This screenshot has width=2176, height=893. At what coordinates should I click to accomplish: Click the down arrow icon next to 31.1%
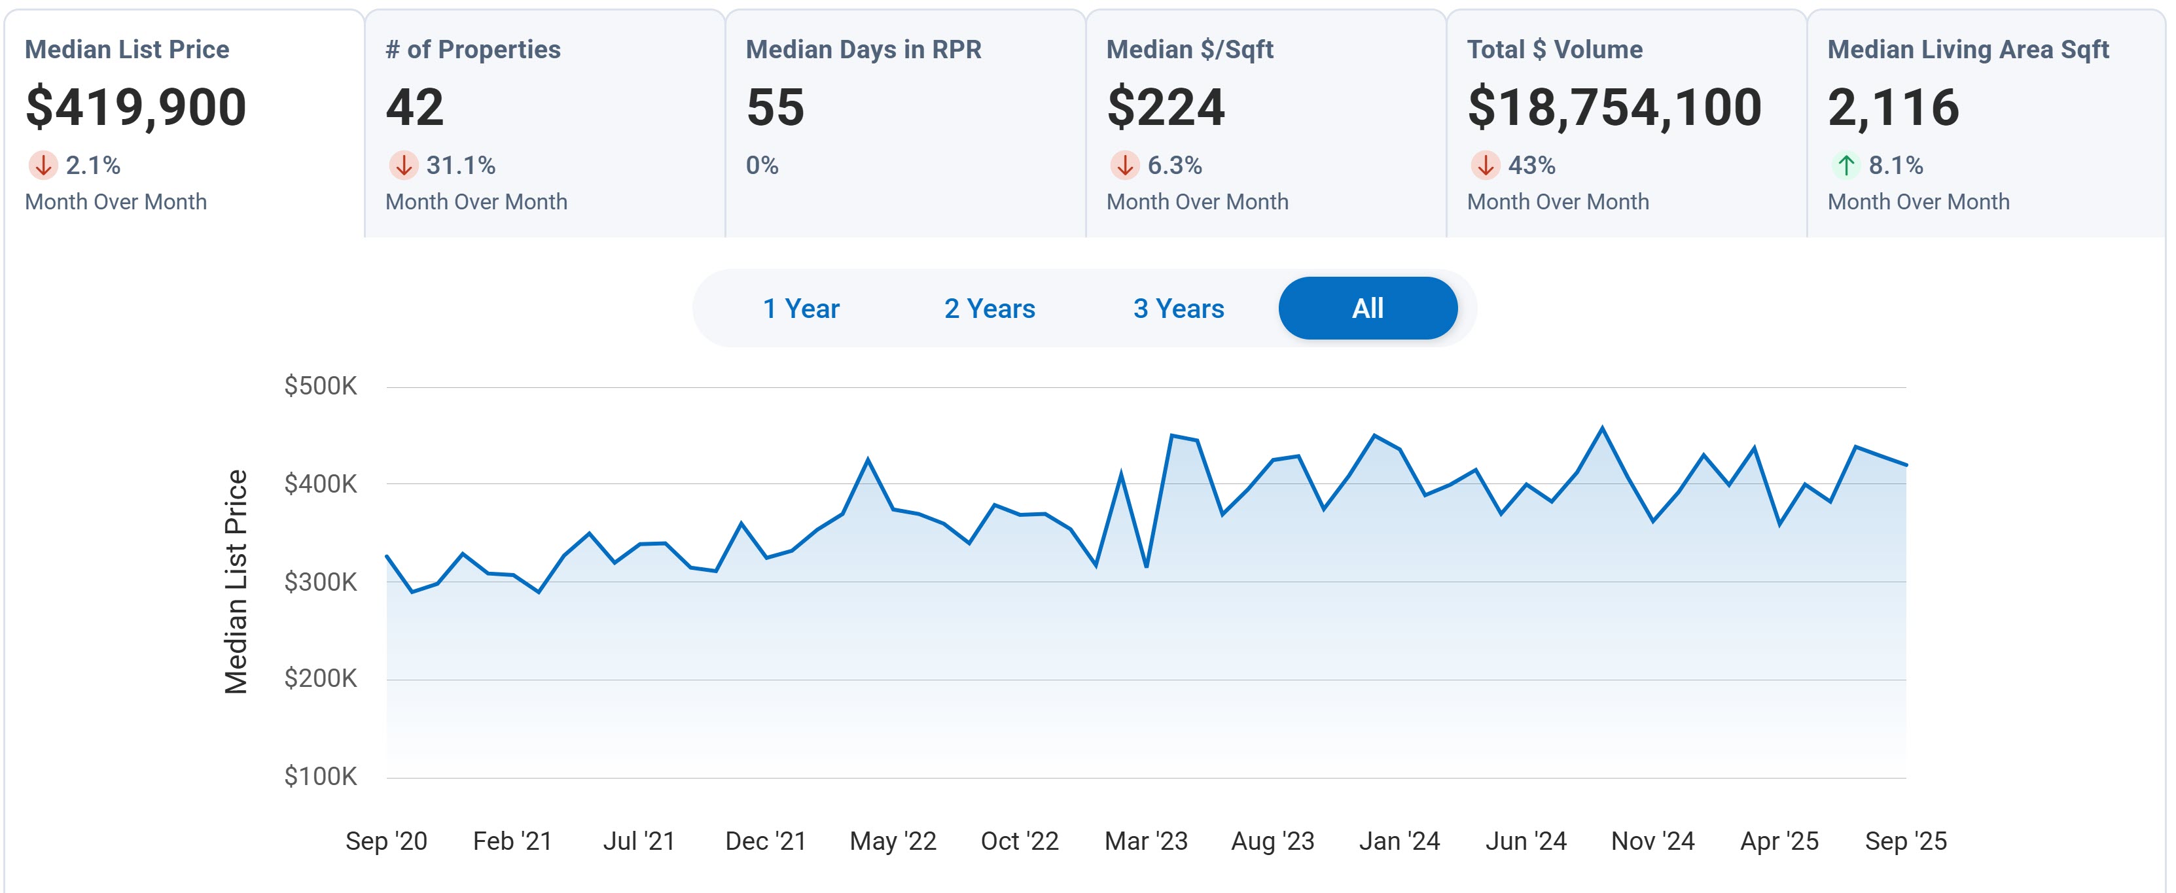pos(404,166)
